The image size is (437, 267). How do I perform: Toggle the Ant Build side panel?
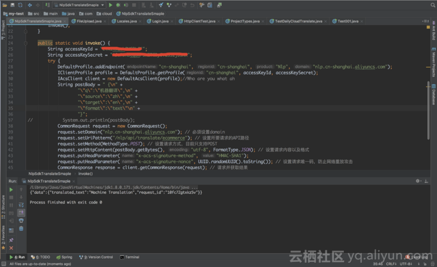[434, 31]
